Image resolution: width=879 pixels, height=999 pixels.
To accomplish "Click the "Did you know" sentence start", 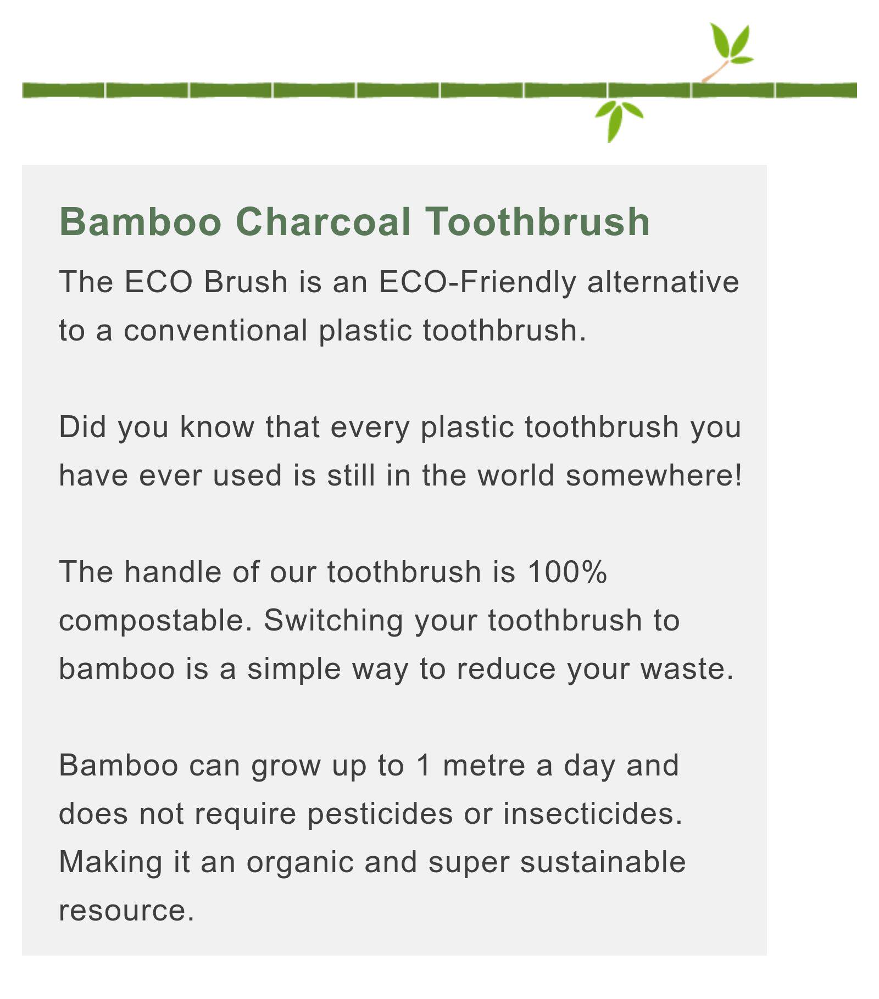I will pyautogui.click(x=156, y=427).
